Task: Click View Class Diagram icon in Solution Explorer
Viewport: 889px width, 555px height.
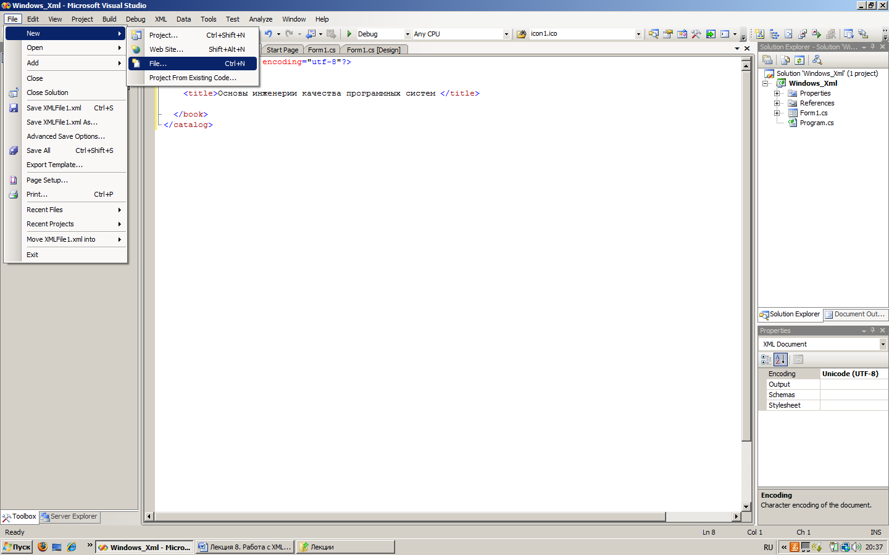Action: pos(817,60)
